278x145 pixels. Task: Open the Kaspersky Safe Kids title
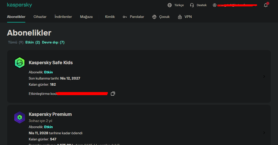tap(51, 62)
